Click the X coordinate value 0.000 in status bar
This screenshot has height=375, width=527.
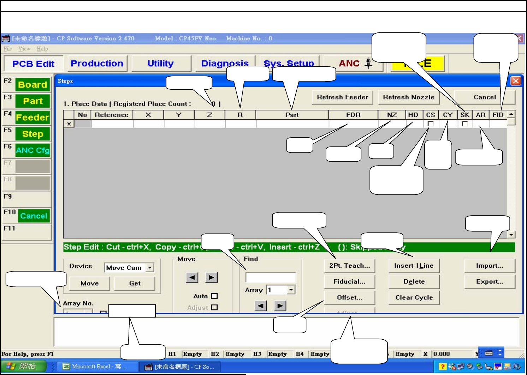(442, 354)
